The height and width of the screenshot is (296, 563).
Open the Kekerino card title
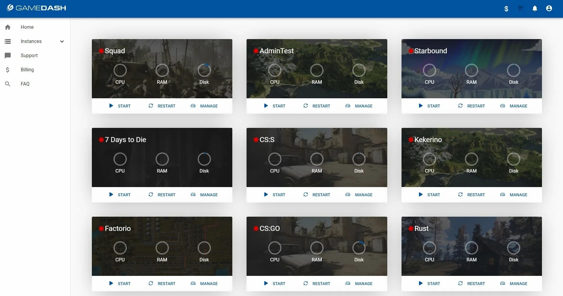click(x=428, y=140)
